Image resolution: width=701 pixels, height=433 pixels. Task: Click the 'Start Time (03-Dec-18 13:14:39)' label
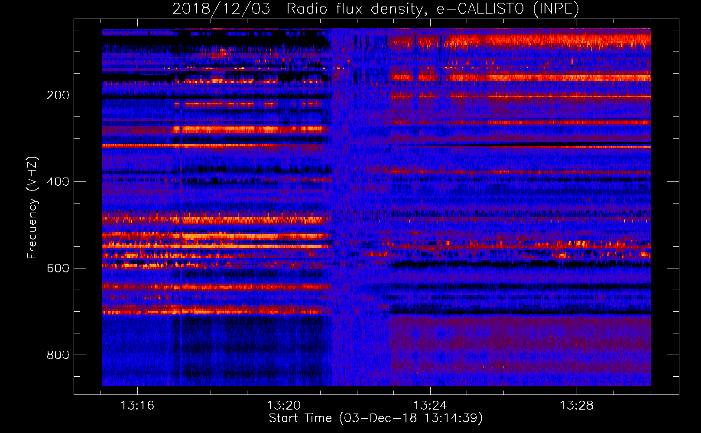376,418
